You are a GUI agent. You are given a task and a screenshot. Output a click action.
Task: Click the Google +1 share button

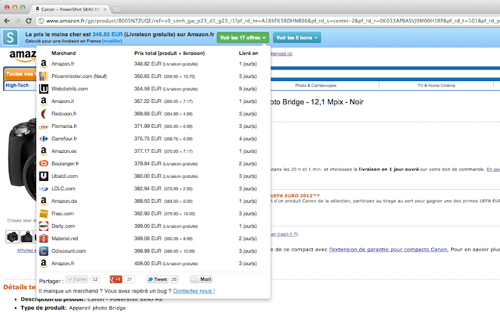[x=116, y=279]
